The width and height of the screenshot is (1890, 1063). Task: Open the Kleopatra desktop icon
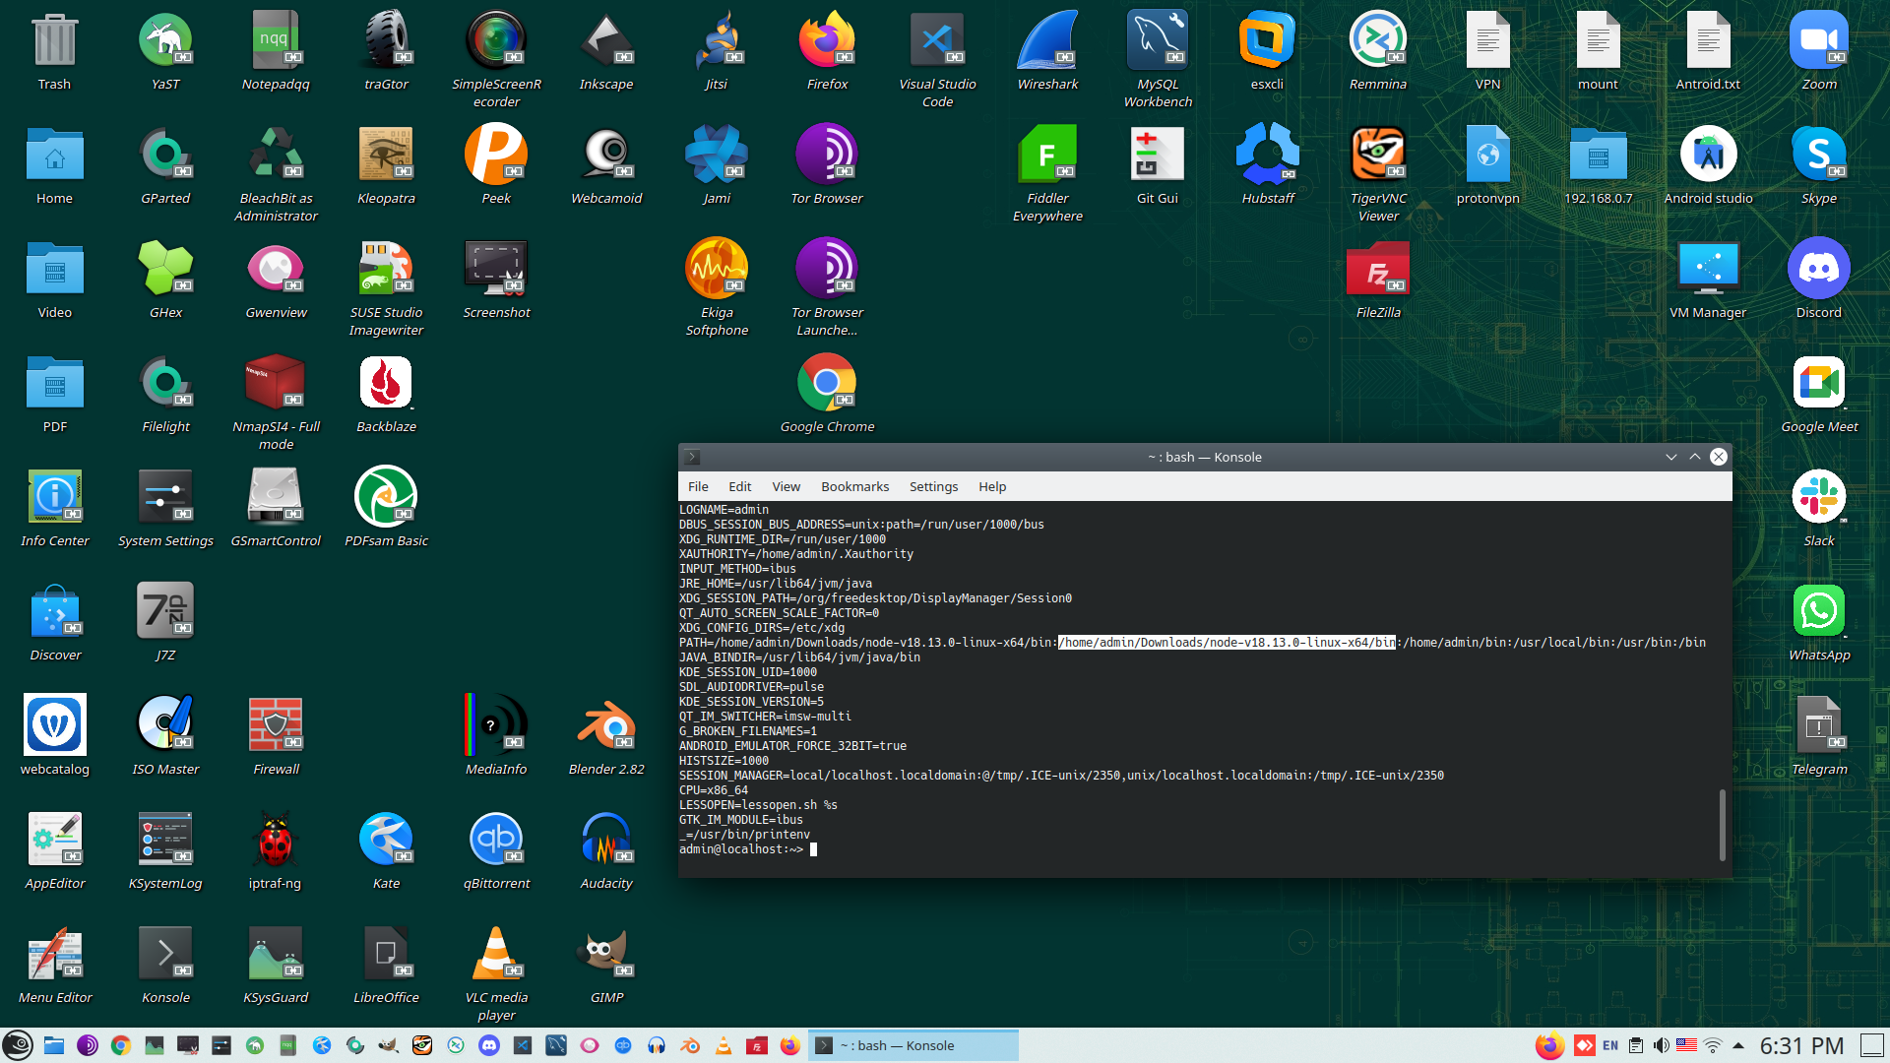(386, 156)
